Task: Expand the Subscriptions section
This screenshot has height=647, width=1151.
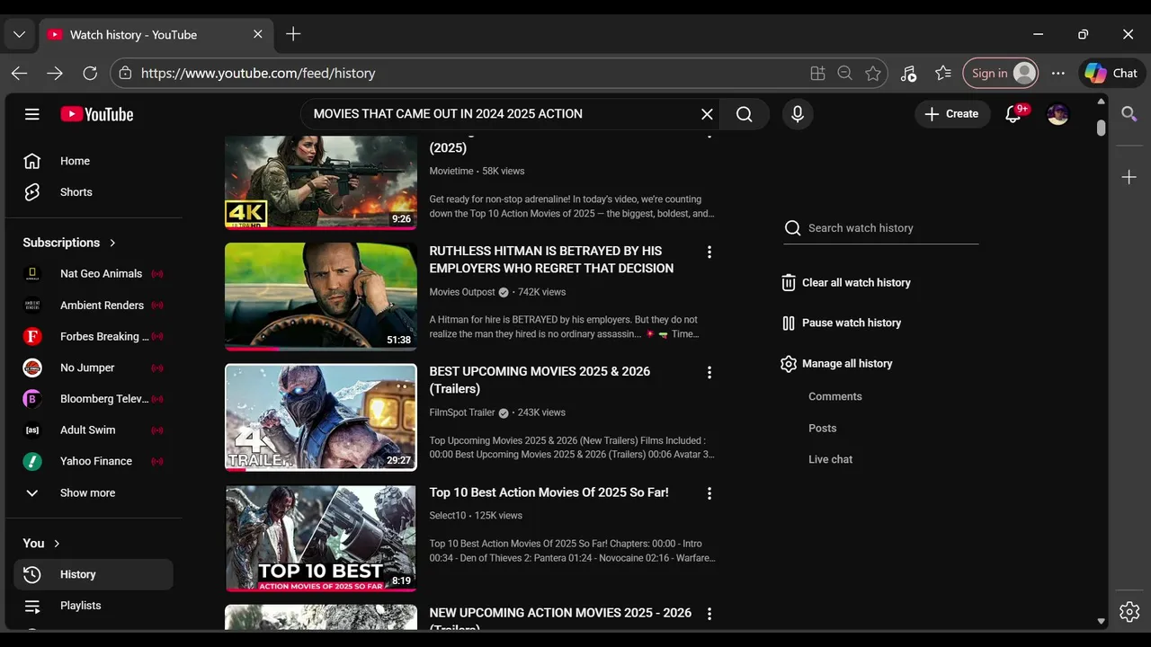Action: coord(69,243)
